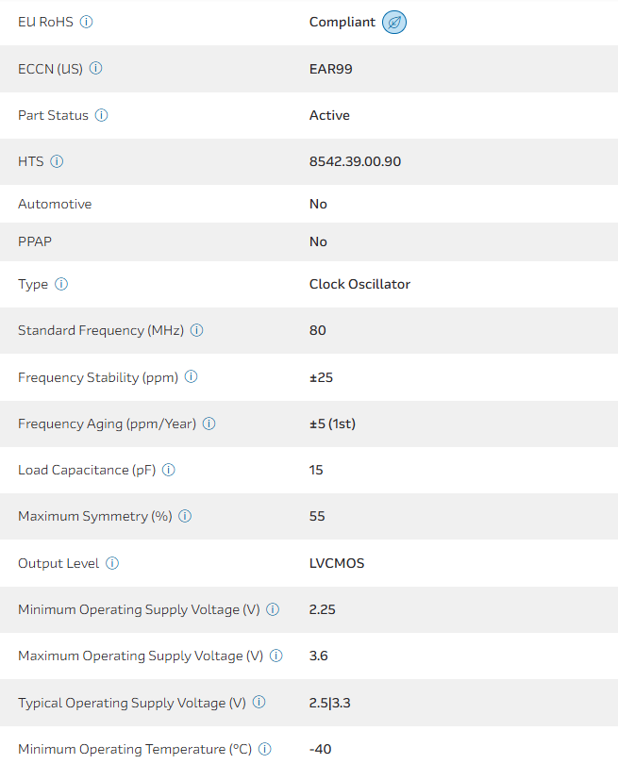Click the LVCMOS output level value

pyautogui.click(x=337, y=563)
